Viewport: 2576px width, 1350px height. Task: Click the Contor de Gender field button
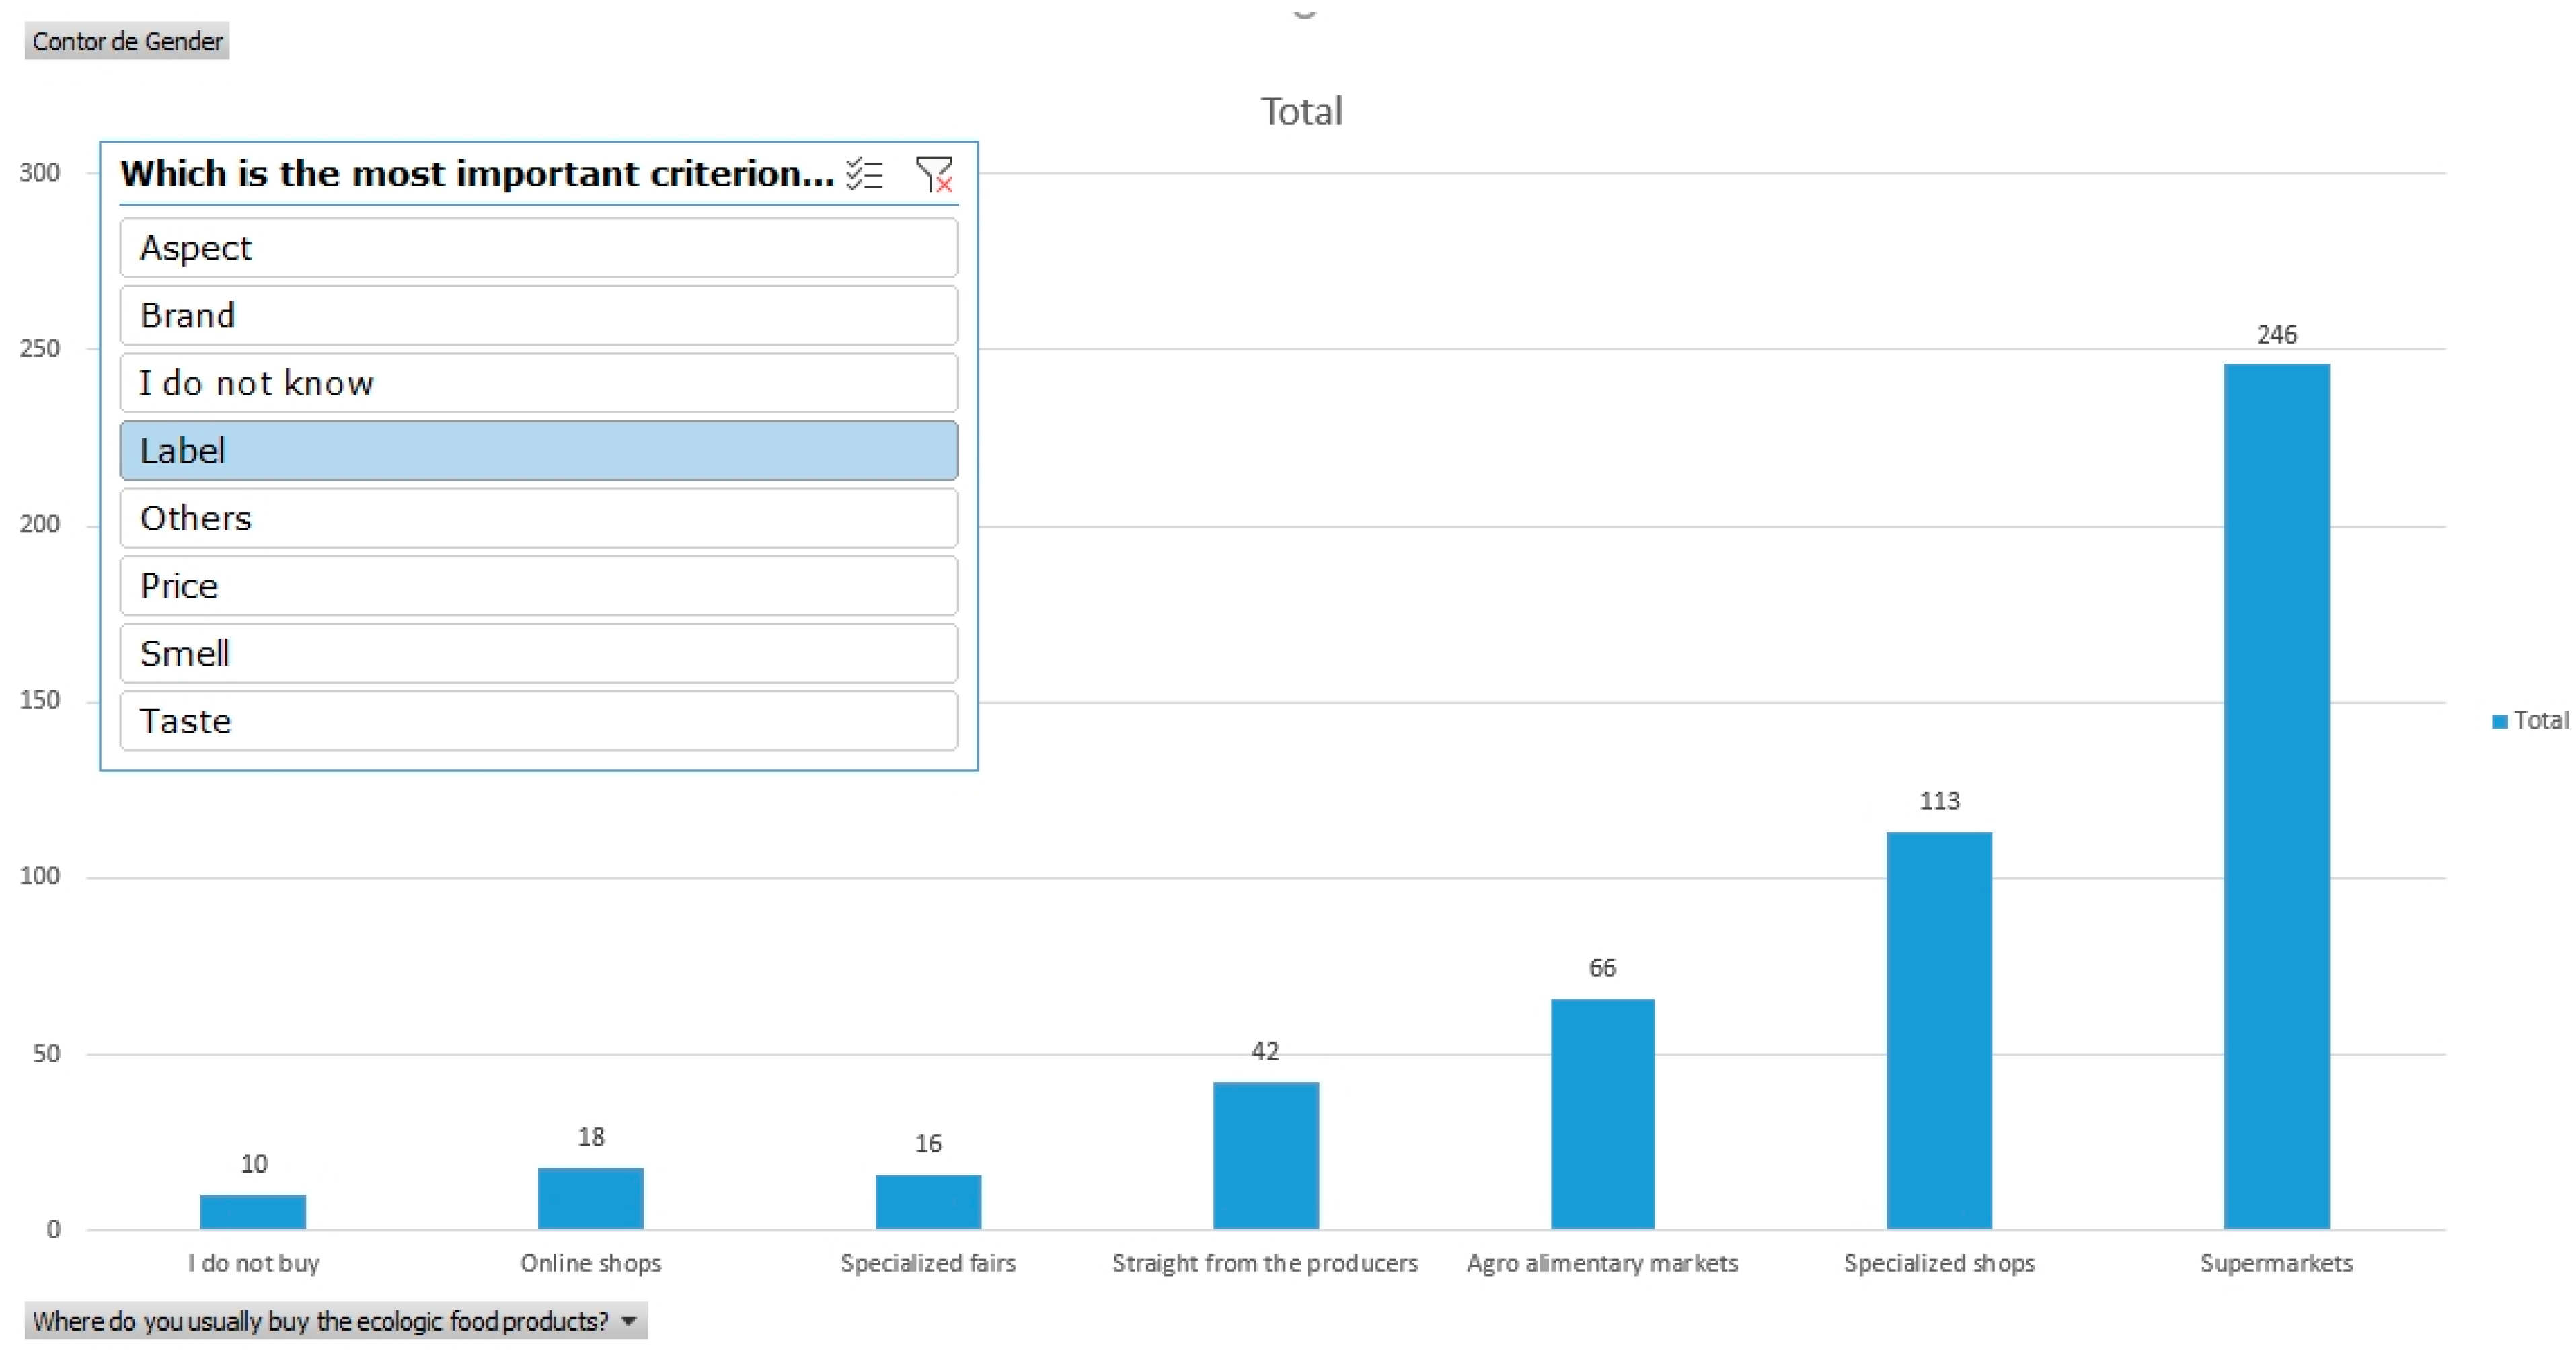coord(127,41)
